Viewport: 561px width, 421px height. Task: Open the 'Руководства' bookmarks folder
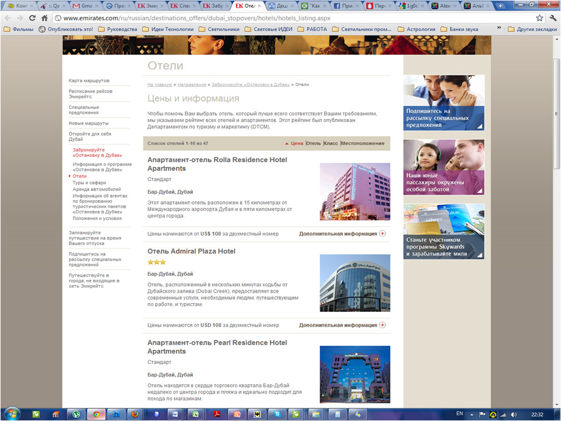click(x=118, y=29)
